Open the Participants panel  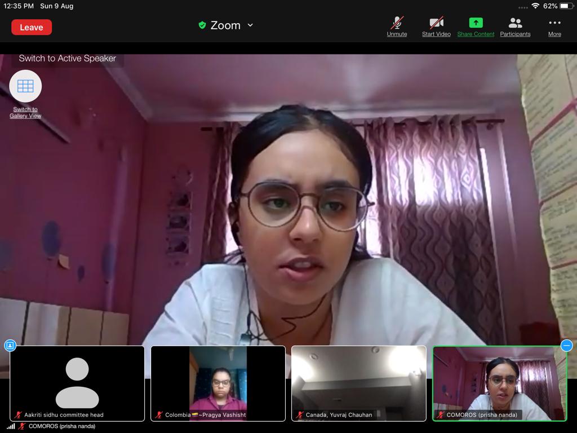[x=515, y=24]
